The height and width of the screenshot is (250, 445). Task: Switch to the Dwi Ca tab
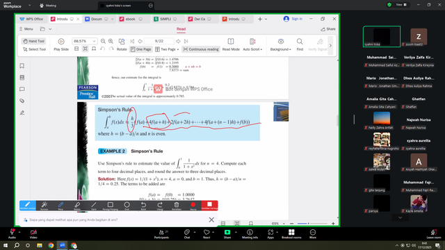click(x=200, y=19)
